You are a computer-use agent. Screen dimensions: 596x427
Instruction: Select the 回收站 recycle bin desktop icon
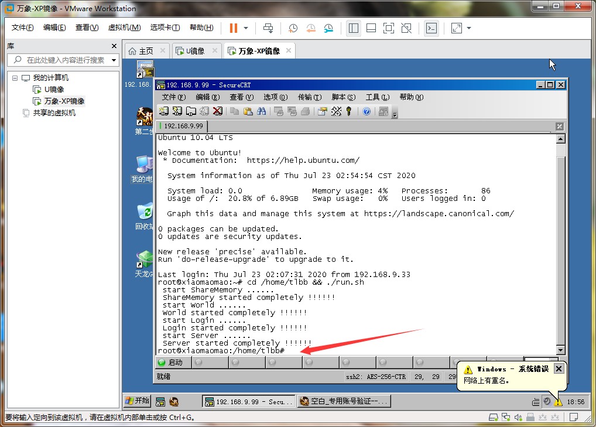click(144, 217)
